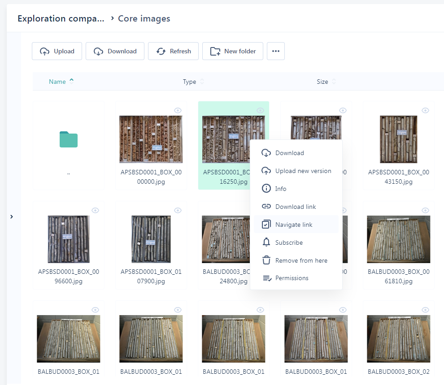
Task: Create a New folder
Action: (232, 51)
